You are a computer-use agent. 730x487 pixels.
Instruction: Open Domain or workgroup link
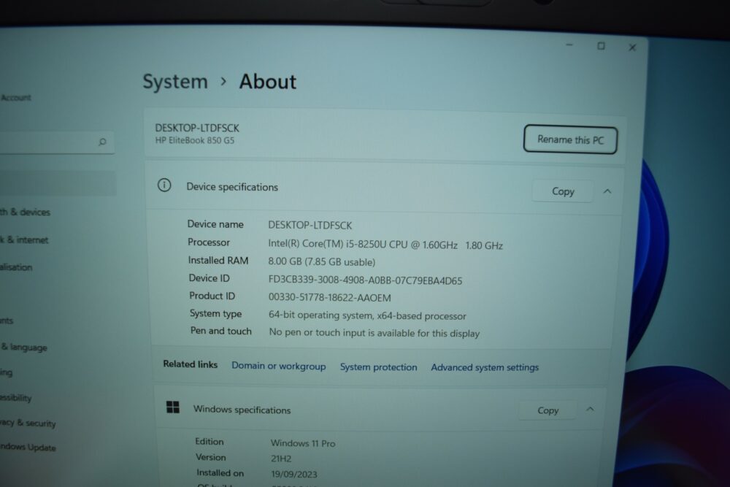pyautogui.click(x=278, y=366)
